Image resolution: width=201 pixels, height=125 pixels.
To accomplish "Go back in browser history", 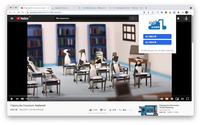I will (10, 12).
